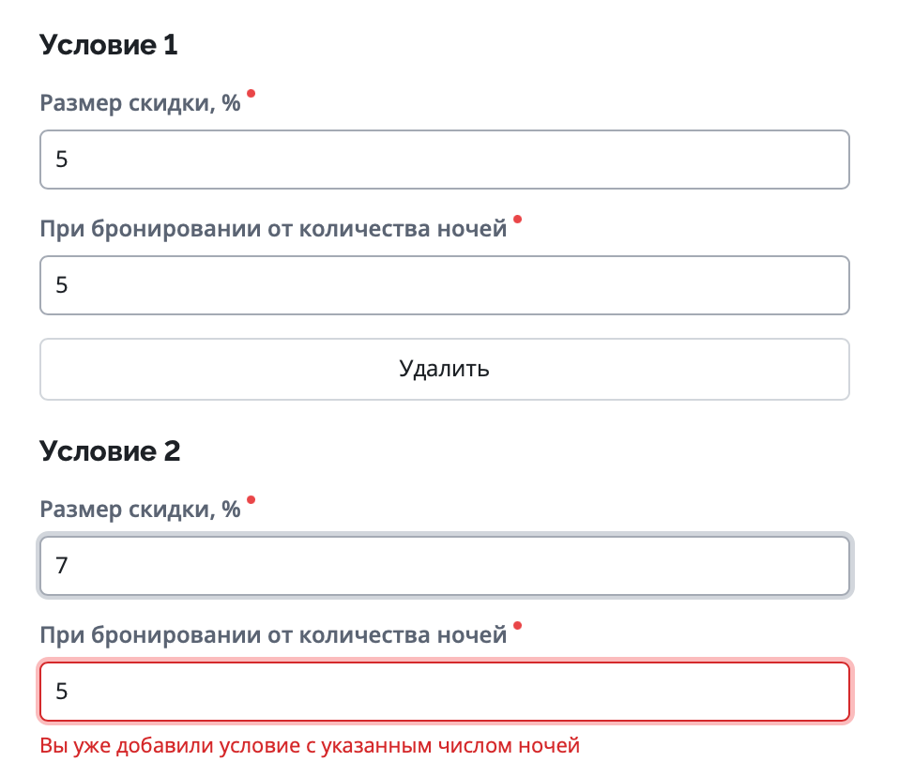Focus Условие 1 Размер скидки input
The width and height of the screenshot is (899, 777).
point(444,160)
